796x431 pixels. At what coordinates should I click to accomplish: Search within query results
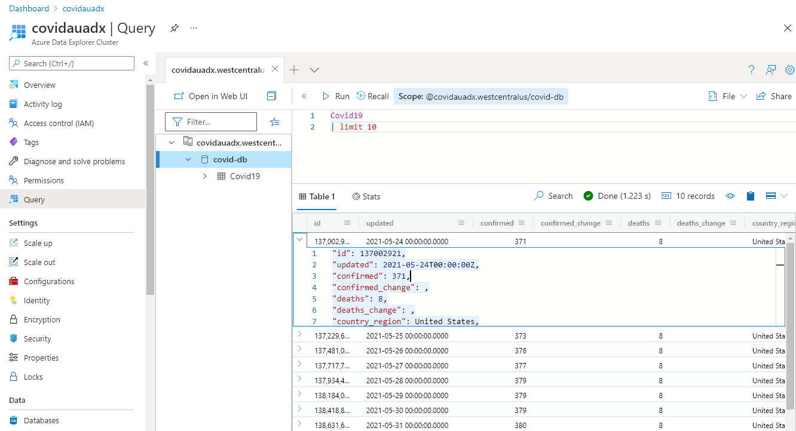(553, 196)
